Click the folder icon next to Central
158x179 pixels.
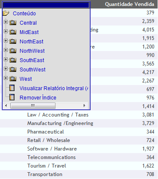click(13, 23)
